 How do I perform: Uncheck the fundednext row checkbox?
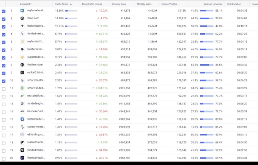click(x=4, y=35)
